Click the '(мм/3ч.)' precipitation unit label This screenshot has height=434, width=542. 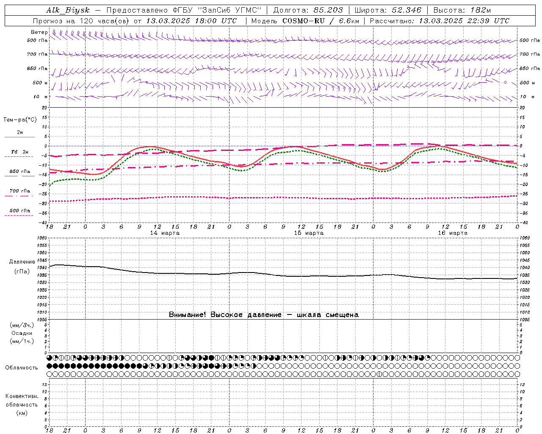point(22,325)
